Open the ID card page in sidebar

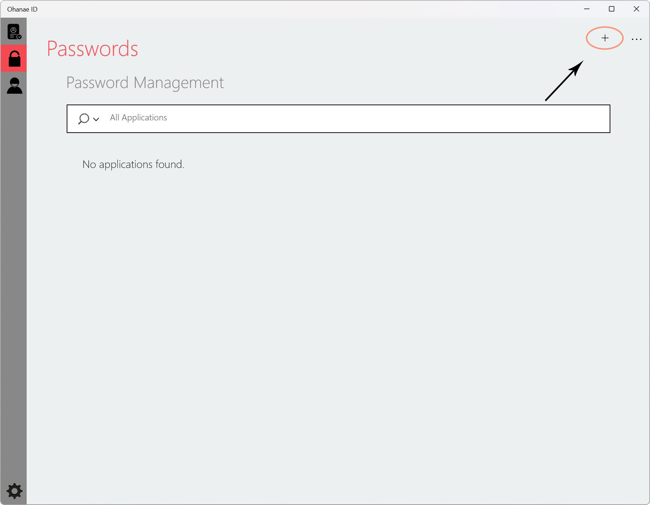pyautogui.click(x=14, y=32)
